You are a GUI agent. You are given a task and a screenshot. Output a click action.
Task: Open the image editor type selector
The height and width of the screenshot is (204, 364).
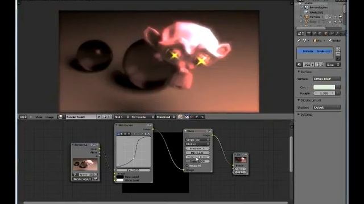(23, 117)
